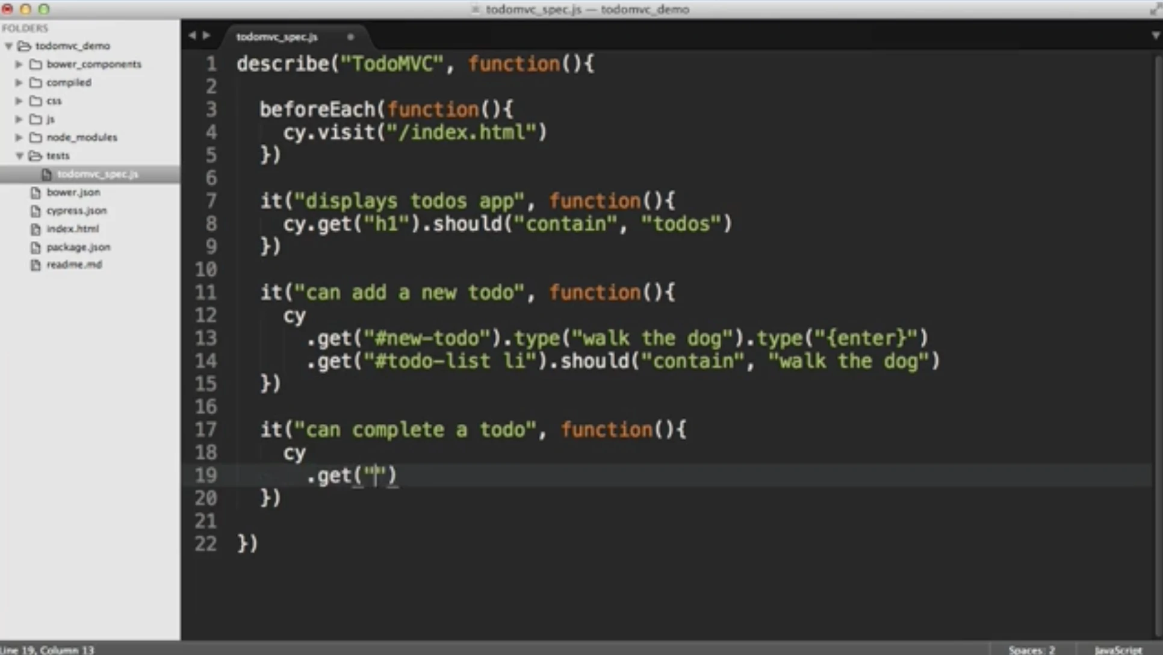Image resolution: width=1163 pixels, height=655 pixels.
Task: Click the unsaved dot on the todomvc_spec.js tab
Action: click(x=350, y=37)
